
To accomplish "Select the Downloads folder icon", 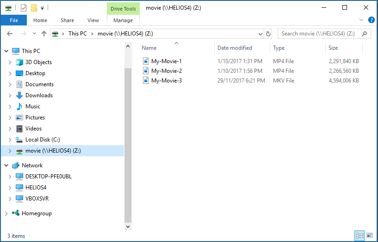I will (x=19, y=95).
